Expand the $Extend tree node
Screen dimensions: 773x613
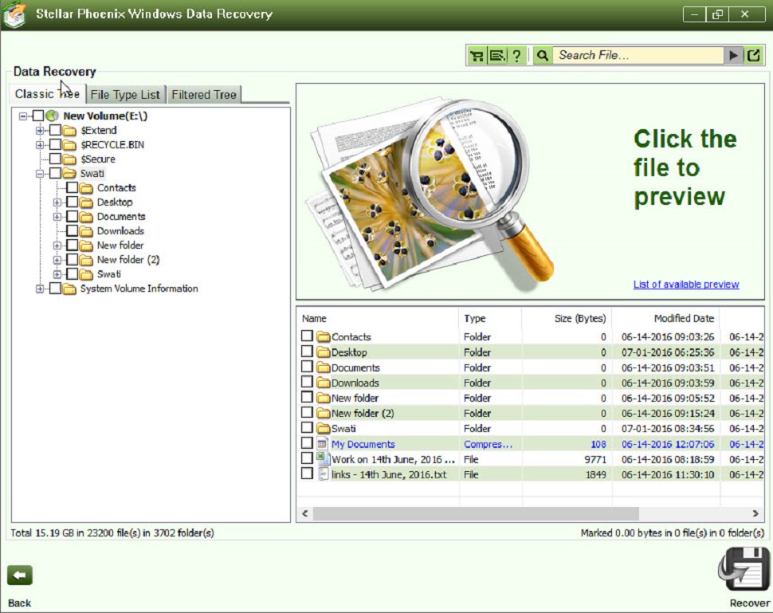tap(40, 131)
